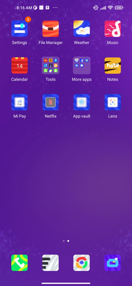Launch File Manager
Image resolution: width=132 pixels, height=286 pixels.
pos(51,29)
